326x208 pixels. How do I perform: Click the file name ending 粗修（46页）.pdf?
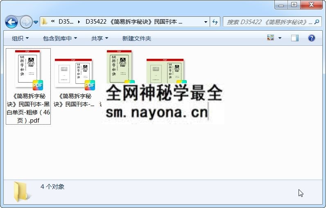pos(28,108)
